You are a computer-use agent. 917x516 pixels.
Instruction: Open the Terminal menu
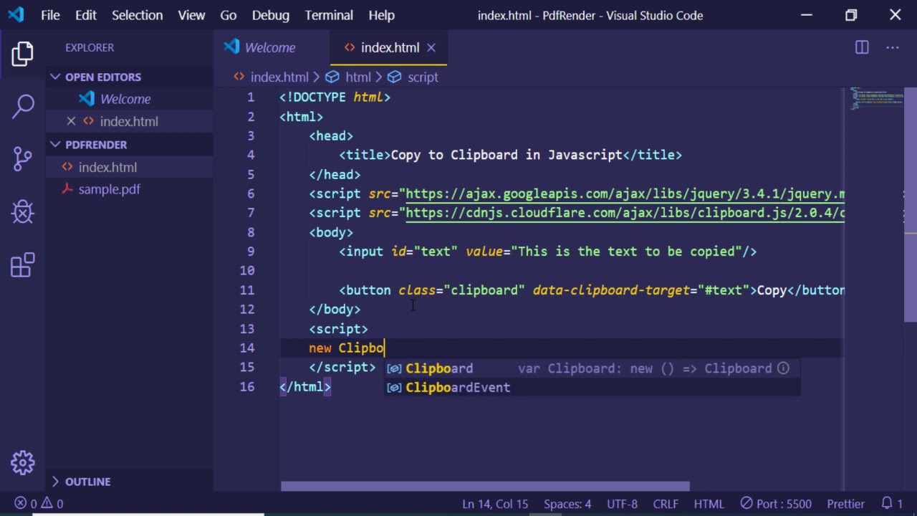click(328, 15)
